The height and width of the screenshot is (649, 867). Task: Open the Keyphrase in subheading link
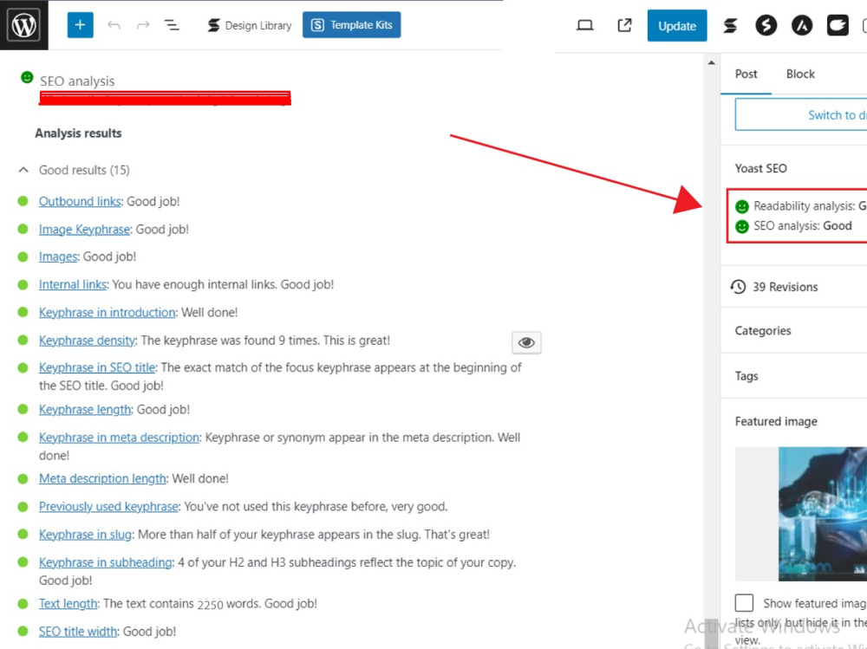click(x=106, y=562)
